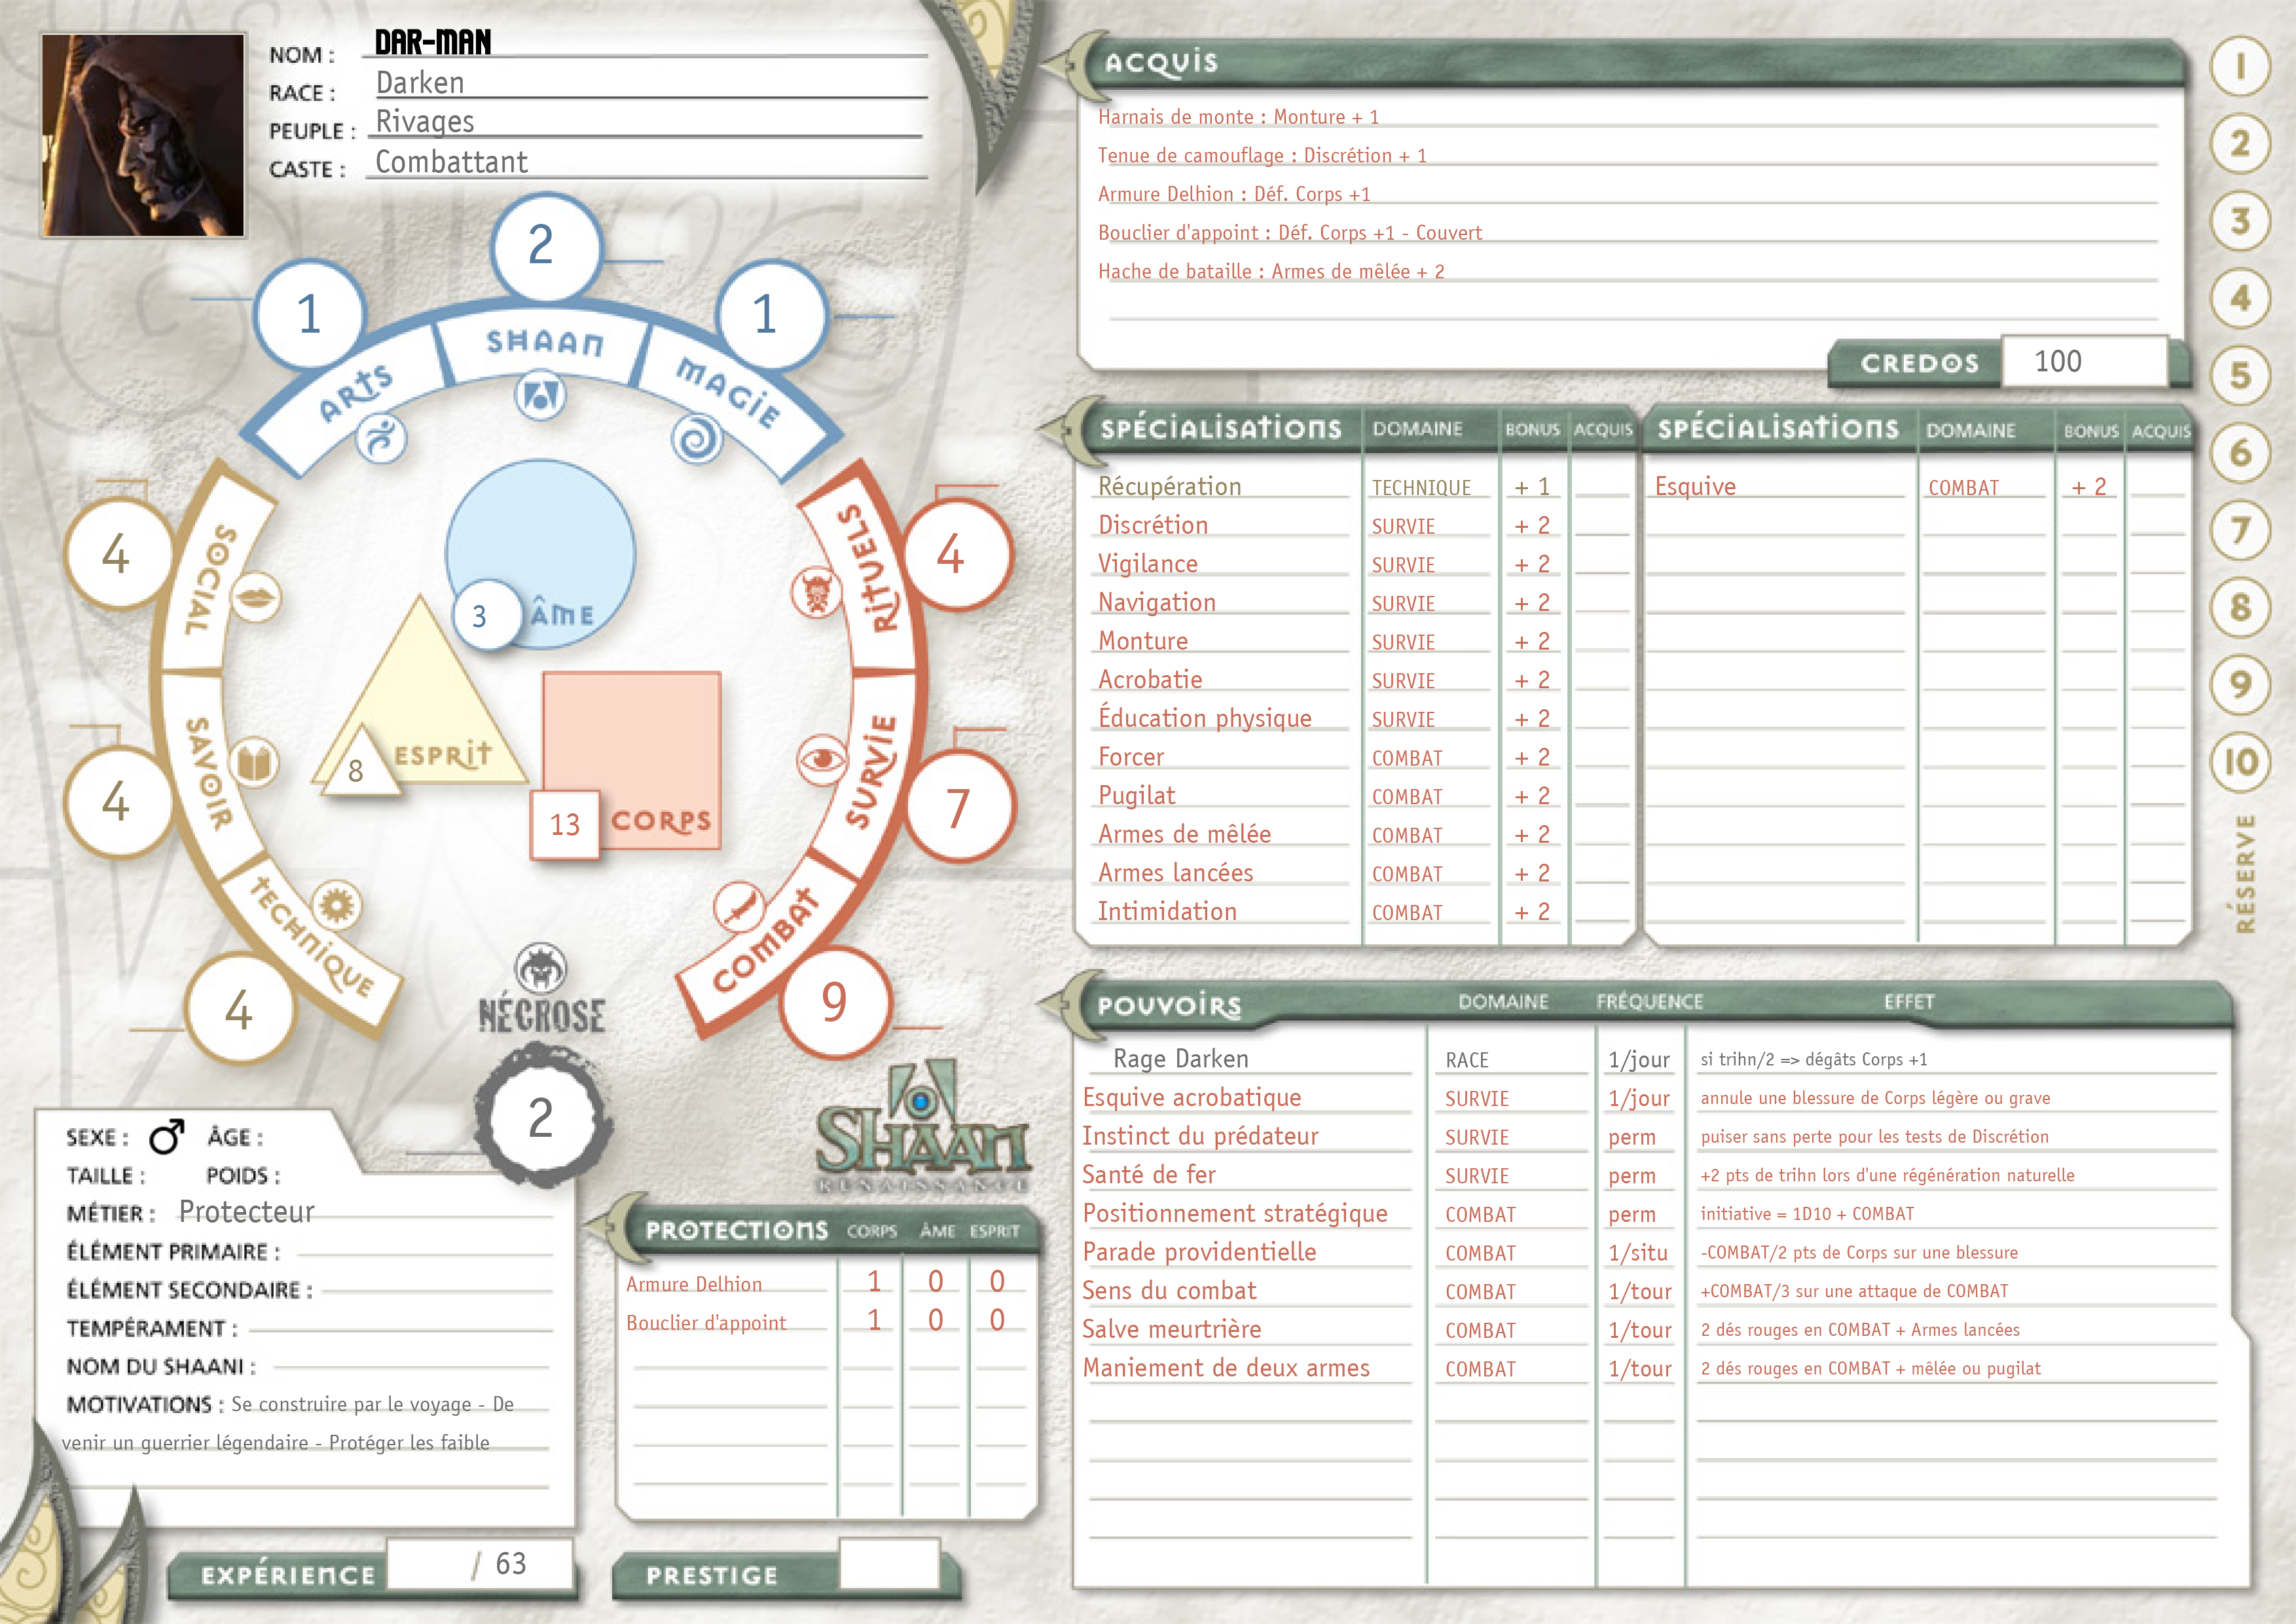Click the Combat sword icon
The image size is (2296, 1624).
tap(739, 907)
